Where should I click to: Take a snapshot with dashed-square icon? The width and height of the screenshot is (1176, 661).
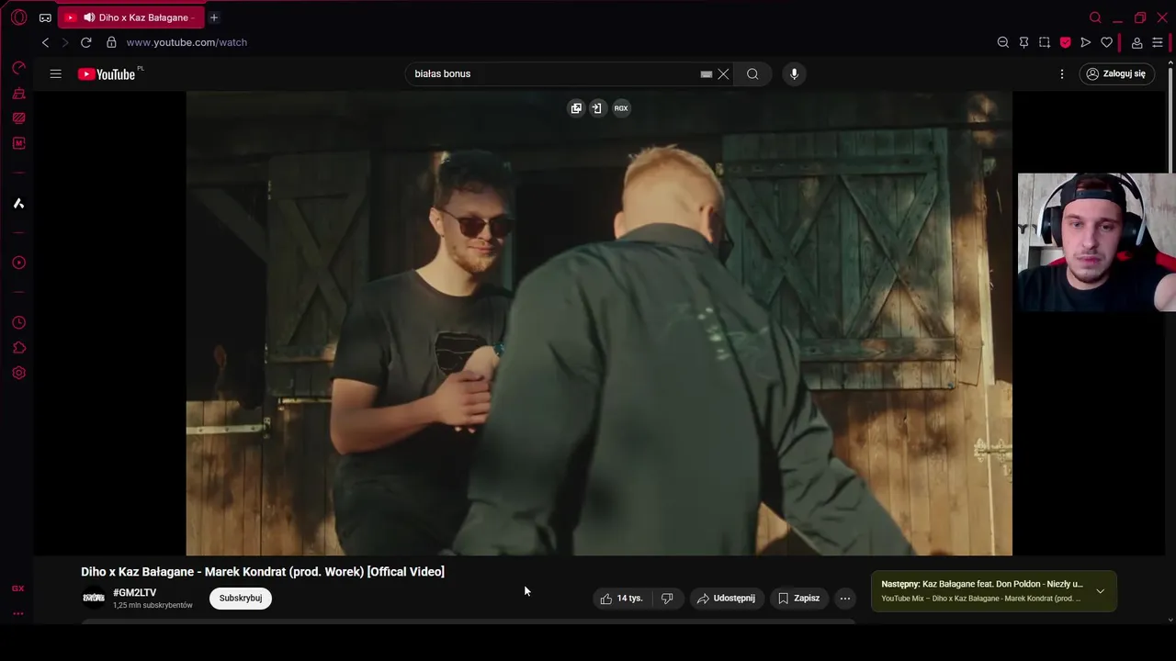[x=1045, y=42]
